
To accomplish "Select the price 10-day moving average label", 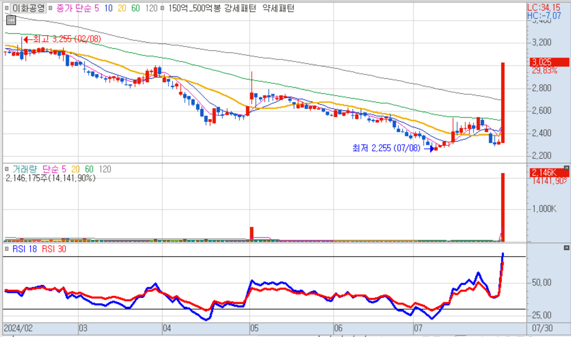I will pyautogui.click(x=108, y=8).
